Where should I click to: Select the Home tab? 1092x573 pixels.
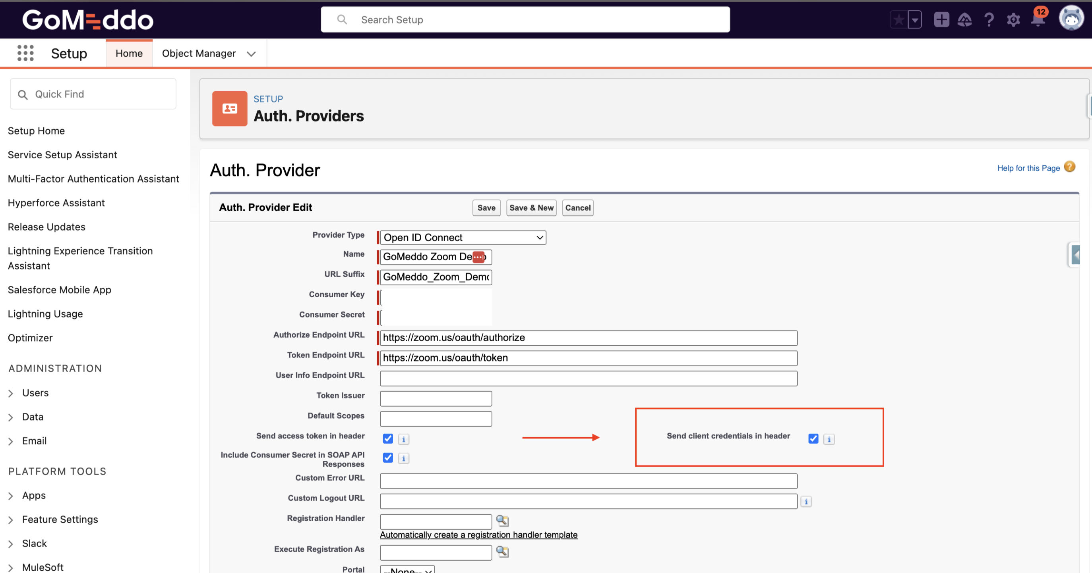pyautogui.click(x=129, y=53)
